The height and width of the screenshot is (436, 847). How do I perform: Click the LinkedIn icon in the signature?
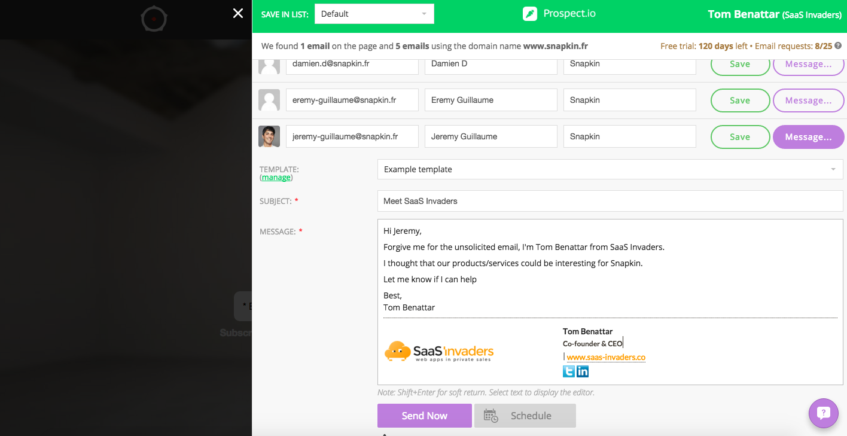point(583,371)
